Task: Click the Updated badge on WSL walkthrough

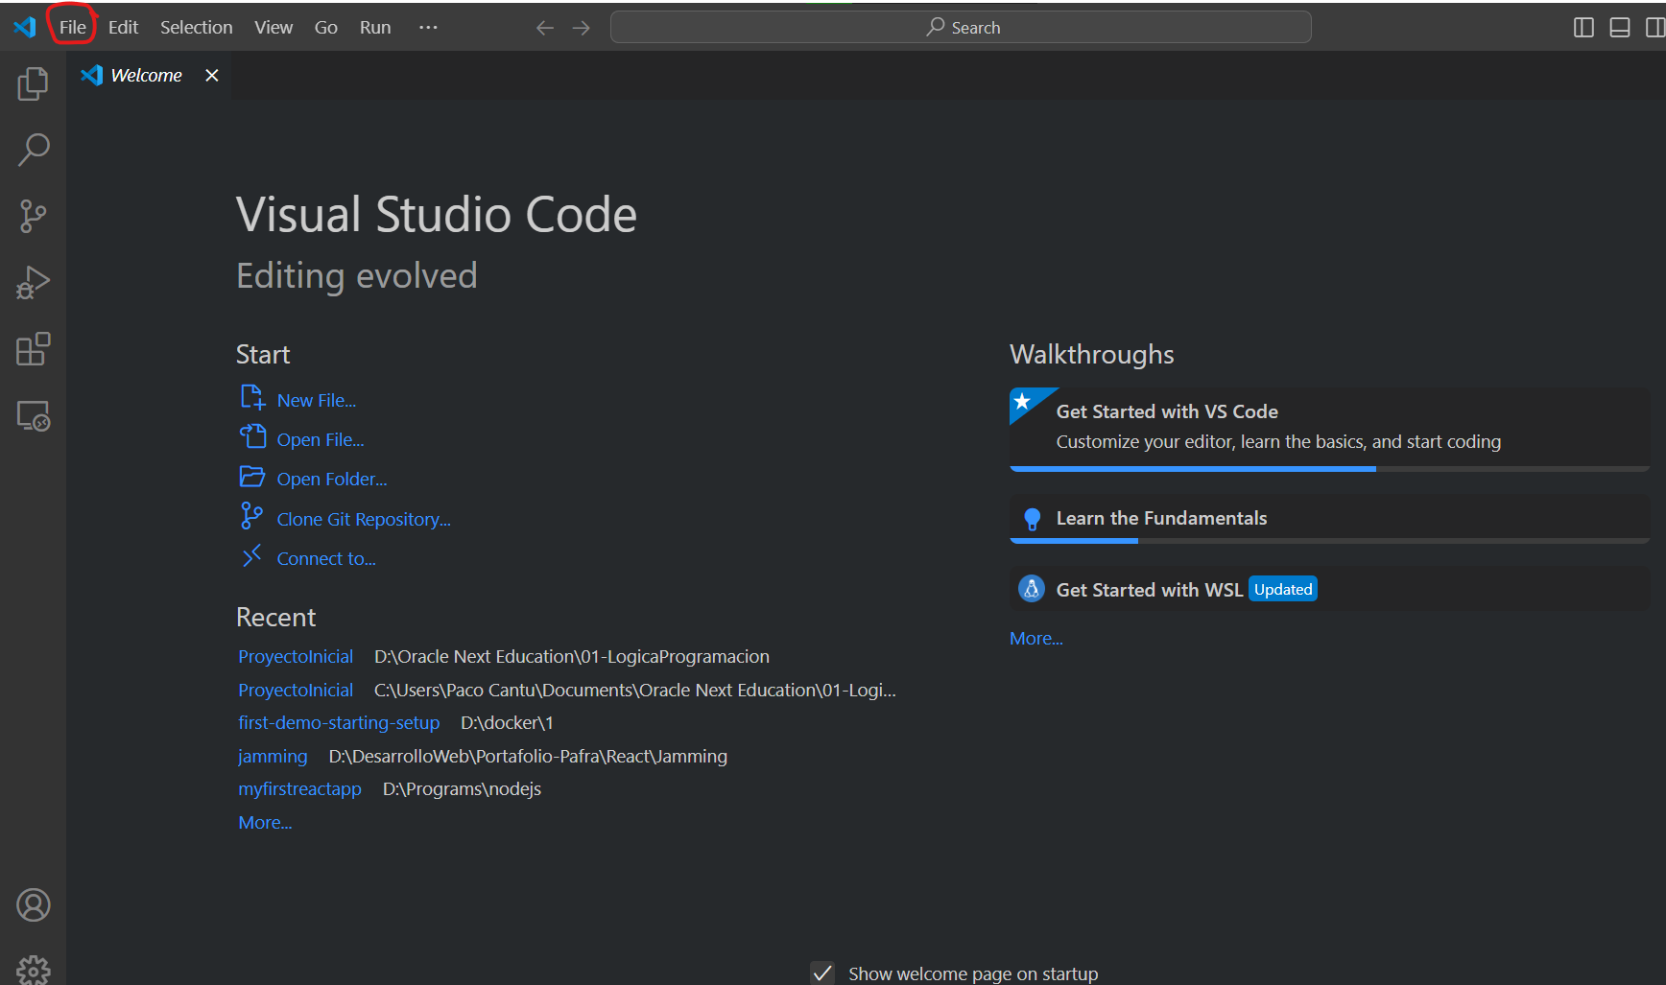Action: click(1283, 590)
